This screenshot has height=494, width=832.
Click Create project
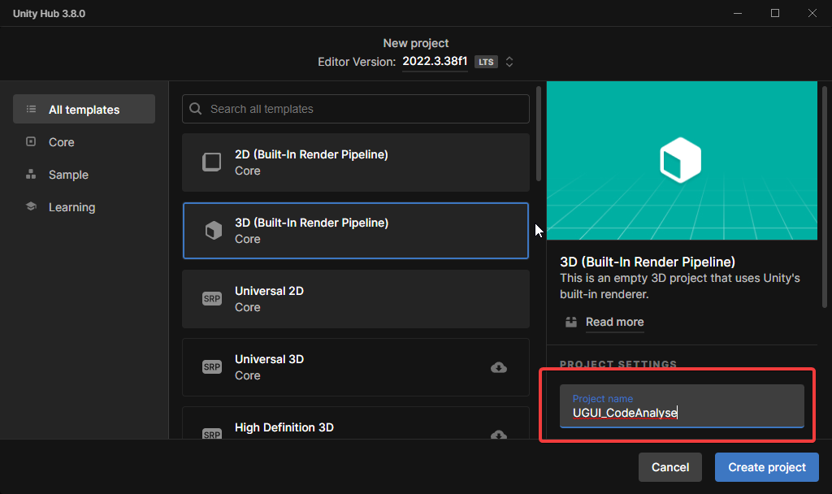pyautogui.click(x=767, y=467)
